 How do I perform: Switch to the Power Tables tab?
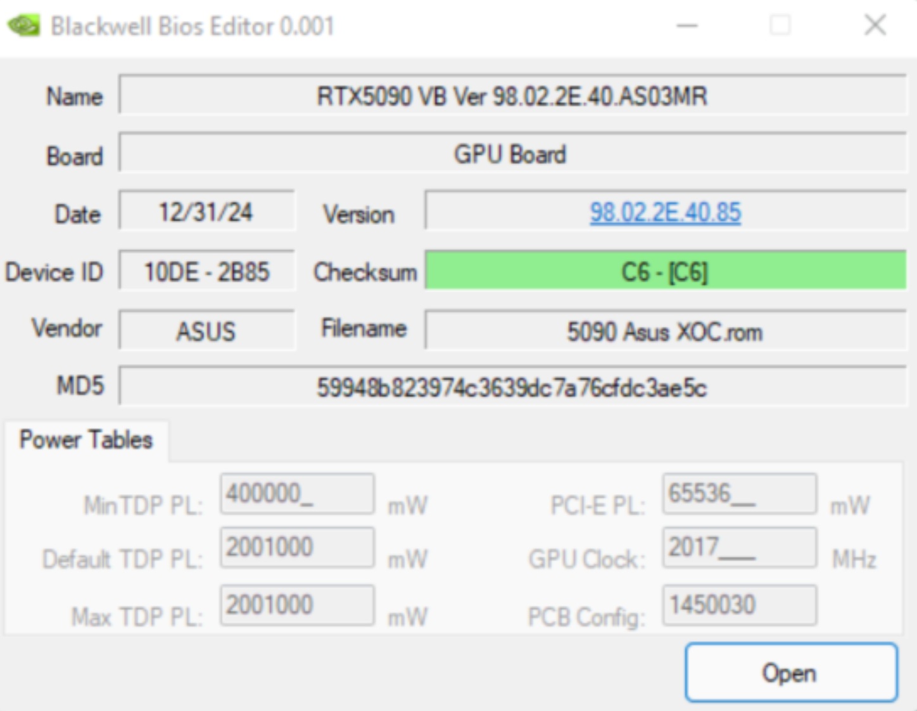tap(86, 440)
